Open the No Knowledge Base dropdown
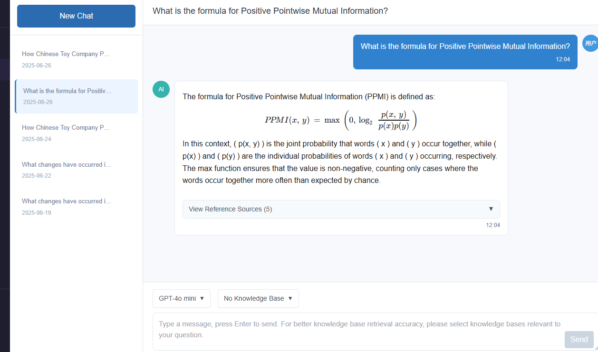The width and height of the screenshot is (598, 352). coord(258,298)
